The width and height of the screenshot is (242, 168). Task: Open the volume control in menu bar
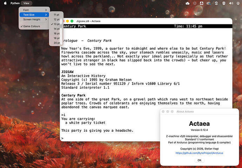point(231,3)
